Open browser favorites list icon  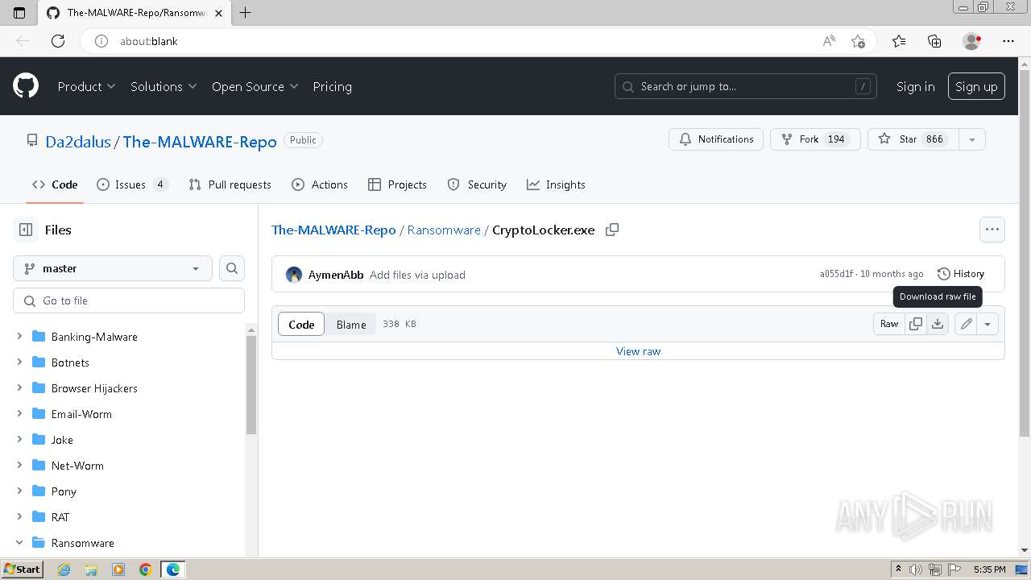coord(899,41)
